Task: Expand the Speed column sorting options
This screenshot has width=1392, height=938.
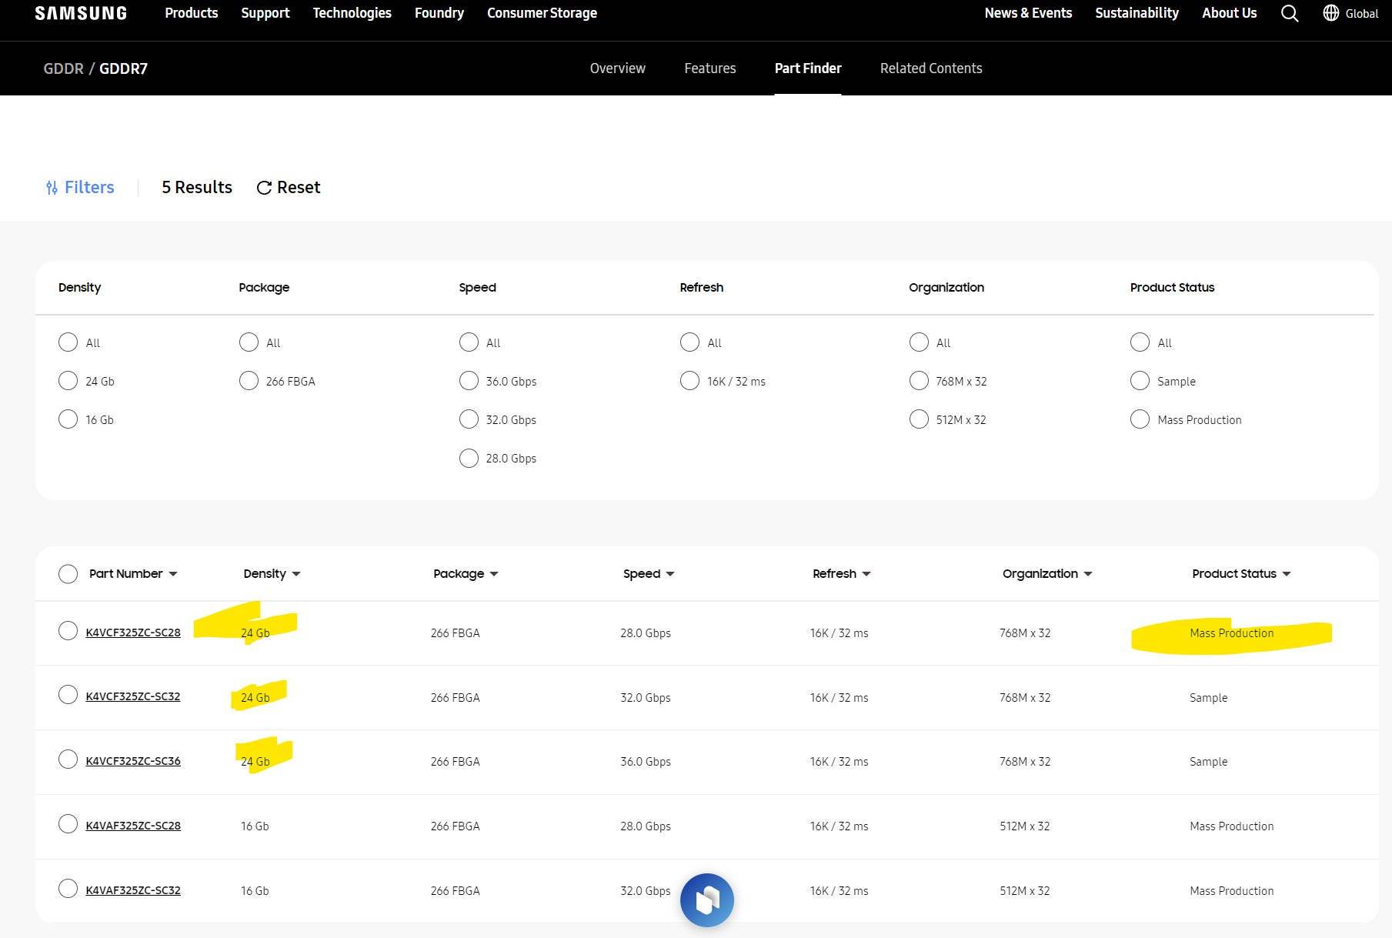Action: point(670,573)
